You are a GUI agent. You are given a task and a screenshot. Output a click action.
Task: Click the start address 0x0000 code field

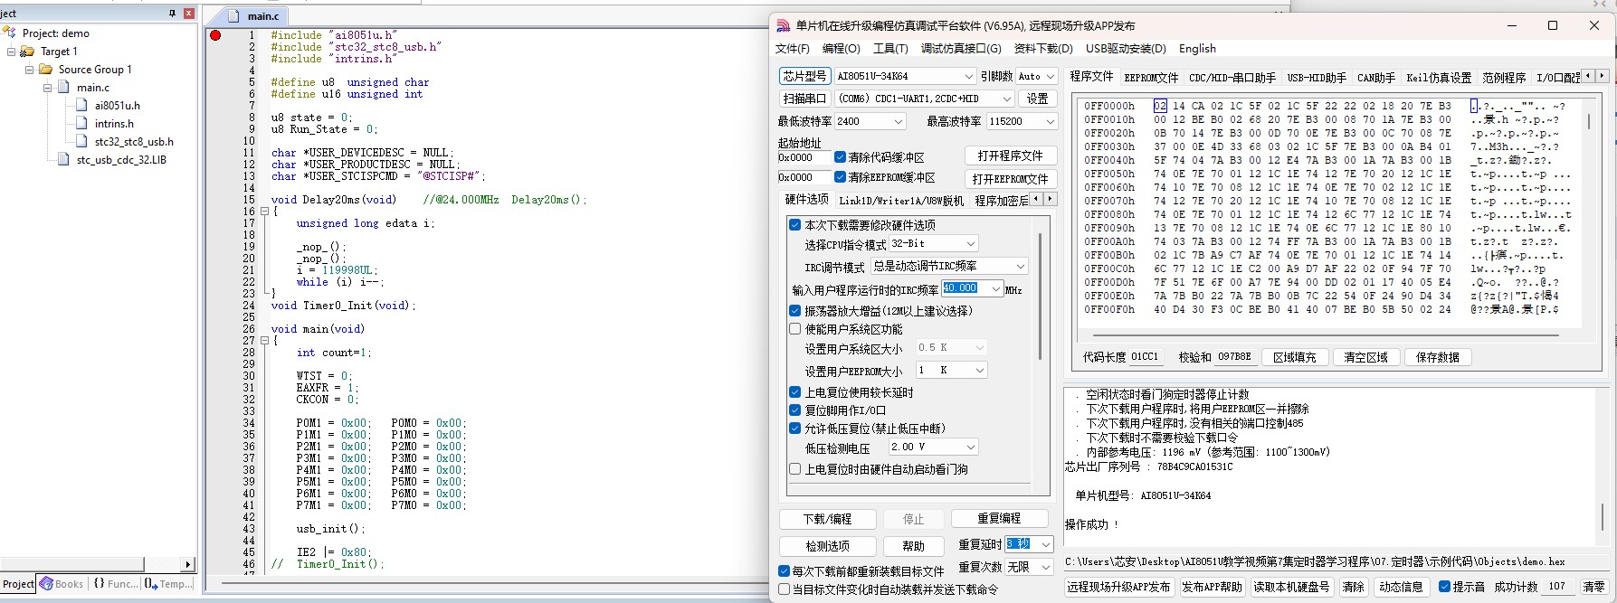click(x=803, y=157)
